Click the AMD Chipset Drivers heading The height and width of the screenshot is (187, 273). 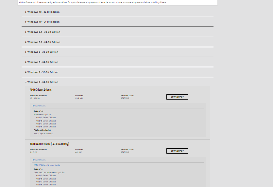click(x=41, y=90)
